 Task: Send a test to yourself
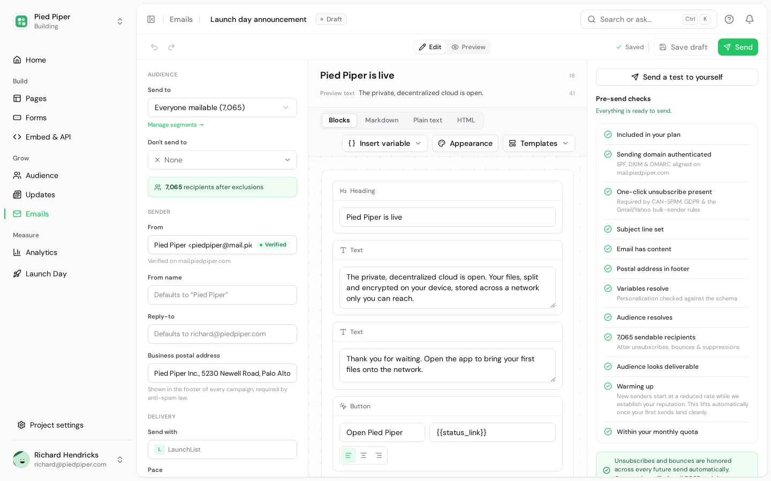[677, 77]
